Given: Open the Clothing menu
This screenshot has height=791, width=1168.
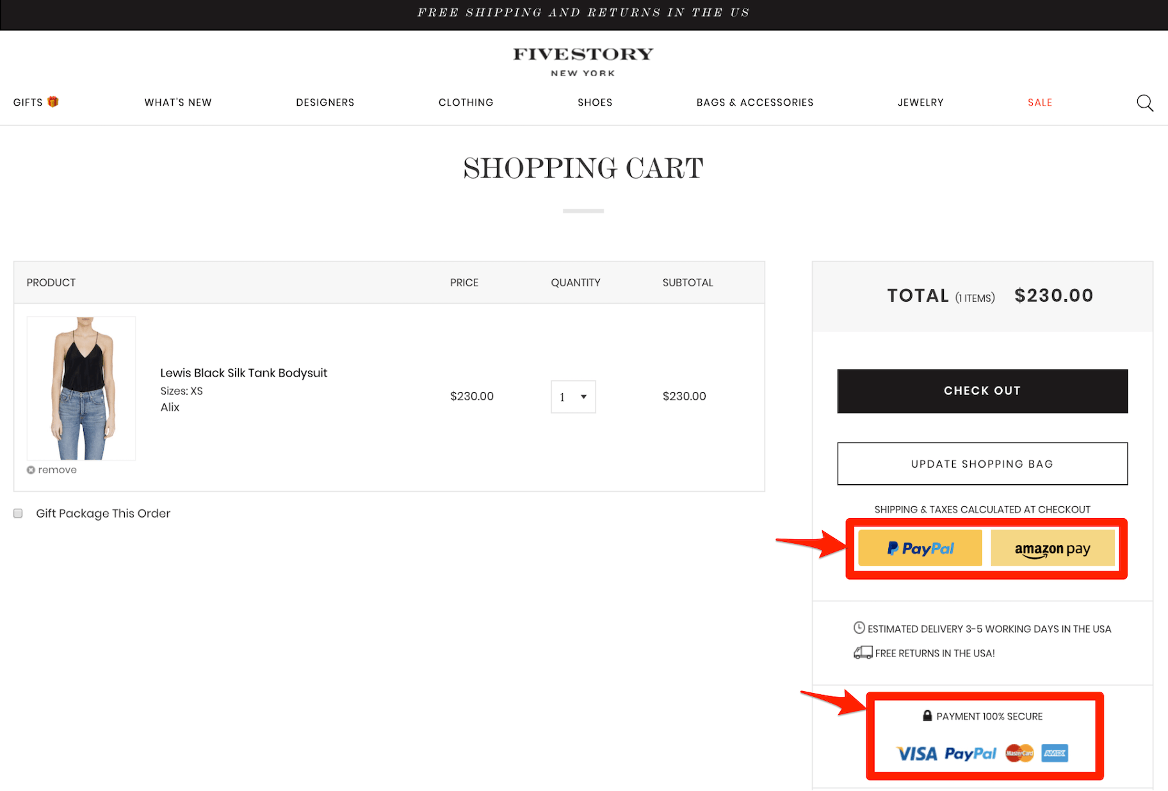Looking at the screenshot, I should pyautogui.click(x=466, y=102).
